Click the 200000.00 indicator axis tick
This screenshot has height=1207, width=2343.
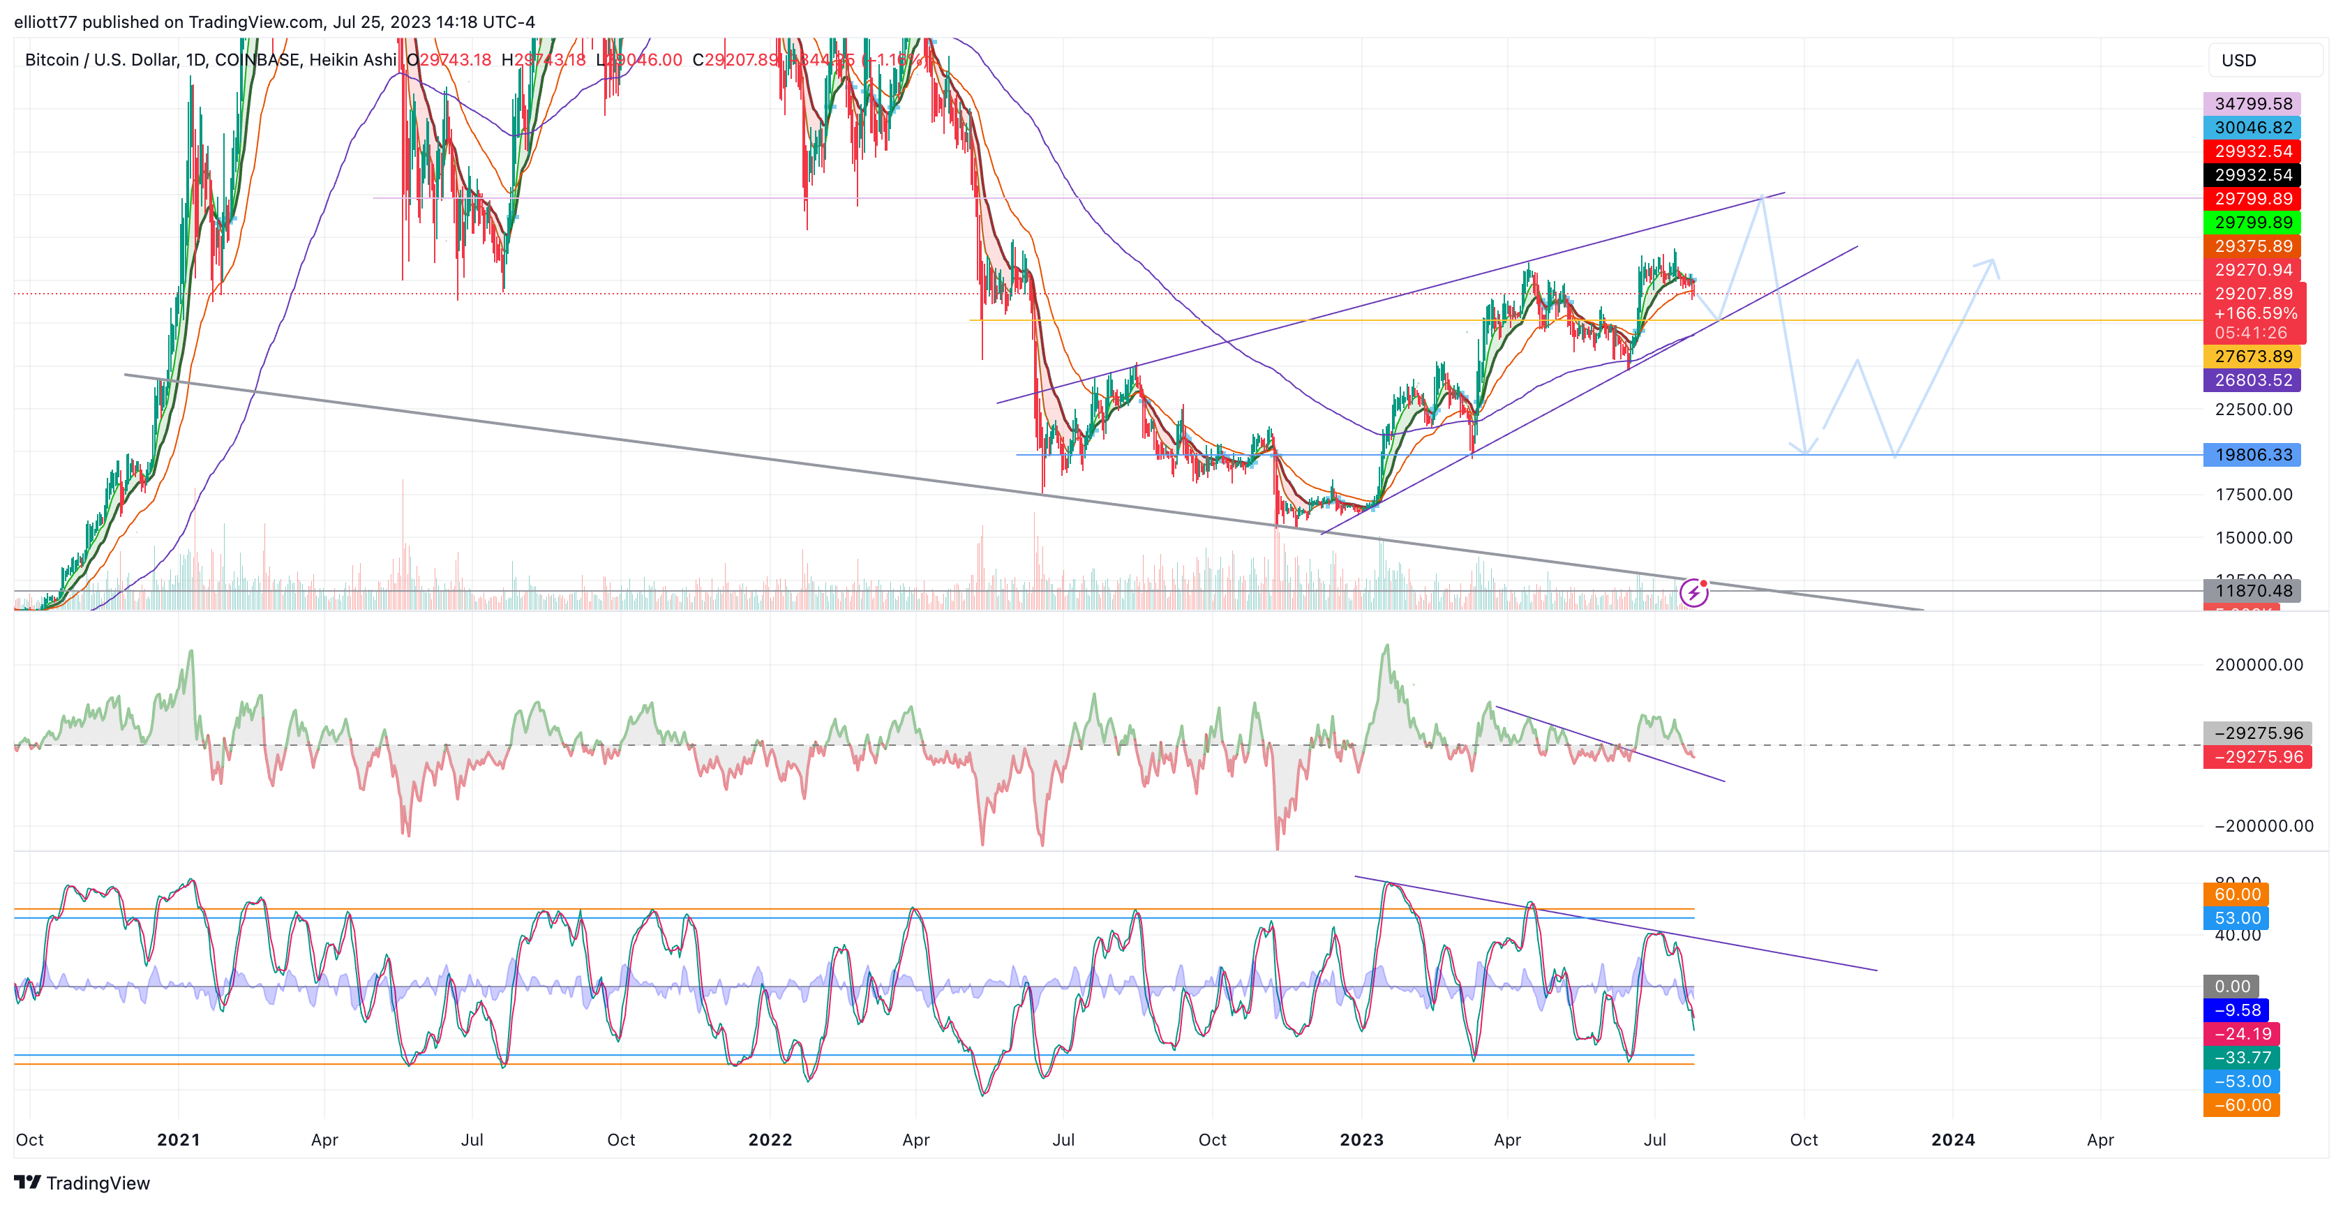click(x=2259, y=665)
